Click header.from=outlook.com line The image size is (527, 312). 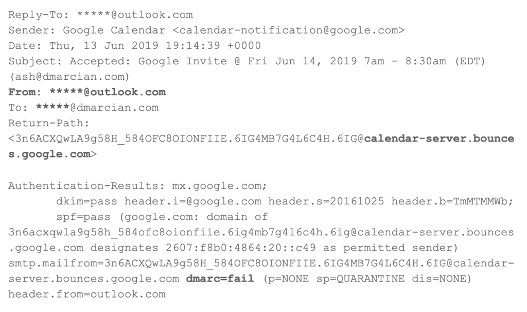[x=87, y=294]
